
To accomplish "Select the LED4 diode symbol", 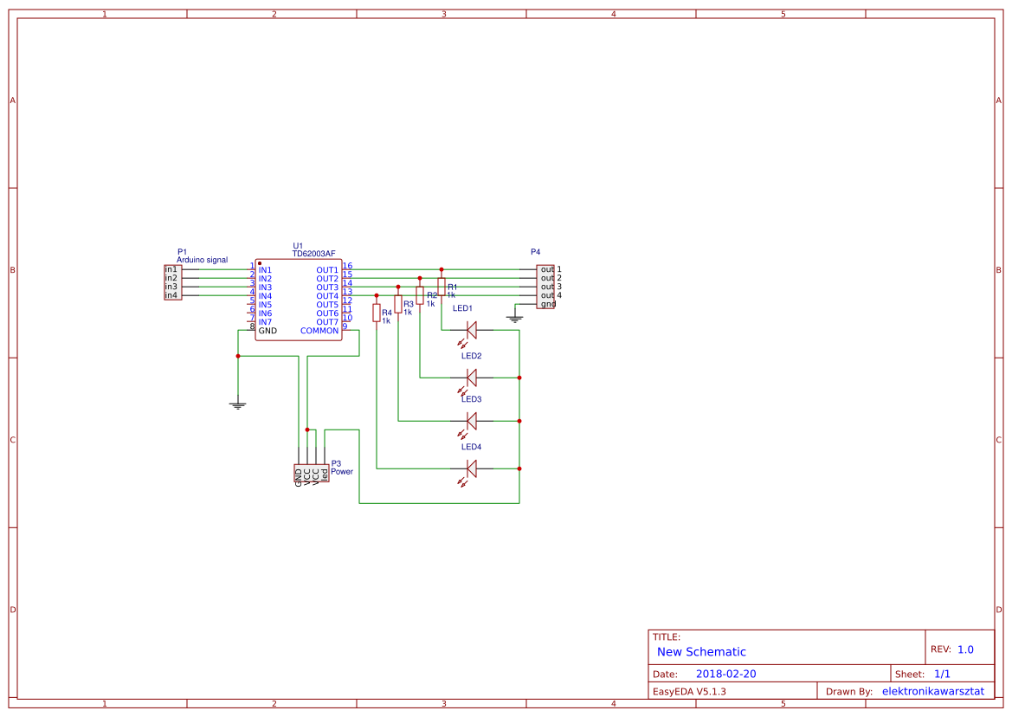I will (470, 470).
